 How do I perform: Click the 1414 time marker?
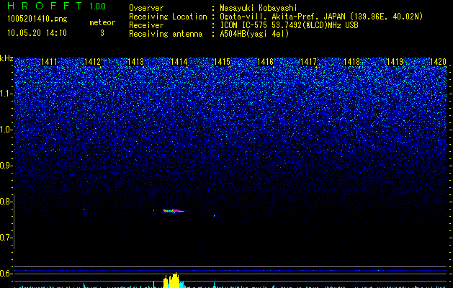[179, 62]
